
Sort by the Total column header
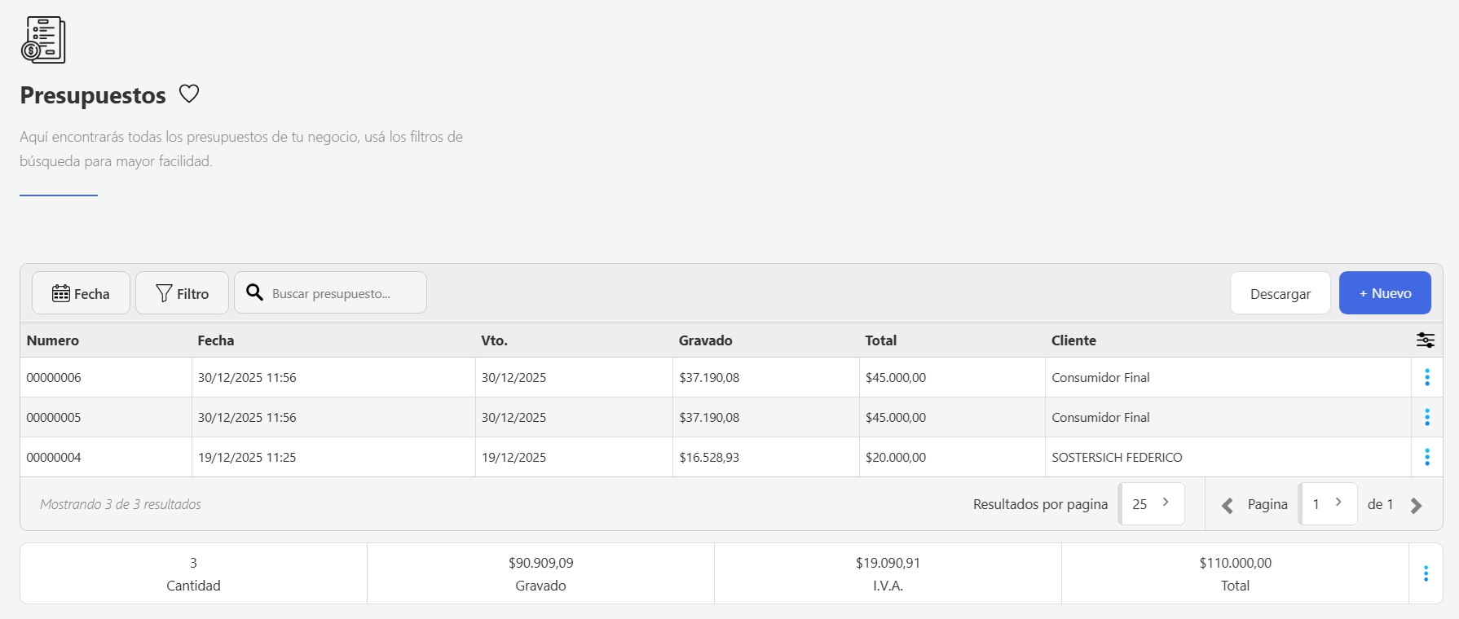(x=880, y=340)
